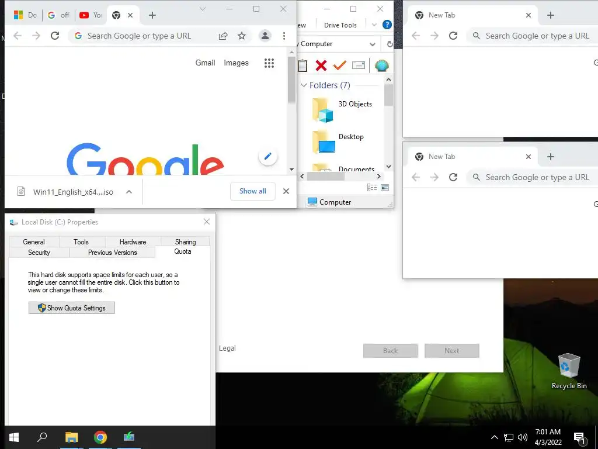The height and width of the screenshot is (449, 598).
Task: Open the notification center icon
Action: coord(579,438)
